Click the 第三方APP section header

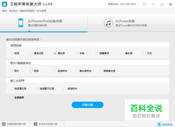[17, 81]
